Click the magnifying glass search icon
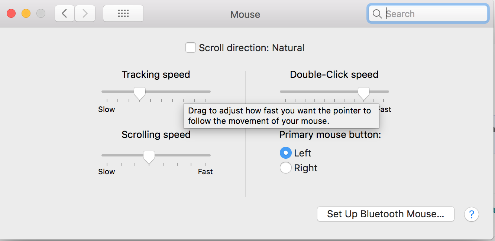 point(377,14)
